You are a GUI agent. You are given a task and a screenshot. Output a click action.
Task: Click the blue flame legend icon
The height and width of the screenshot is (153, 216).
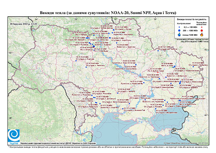click(179, 35)
